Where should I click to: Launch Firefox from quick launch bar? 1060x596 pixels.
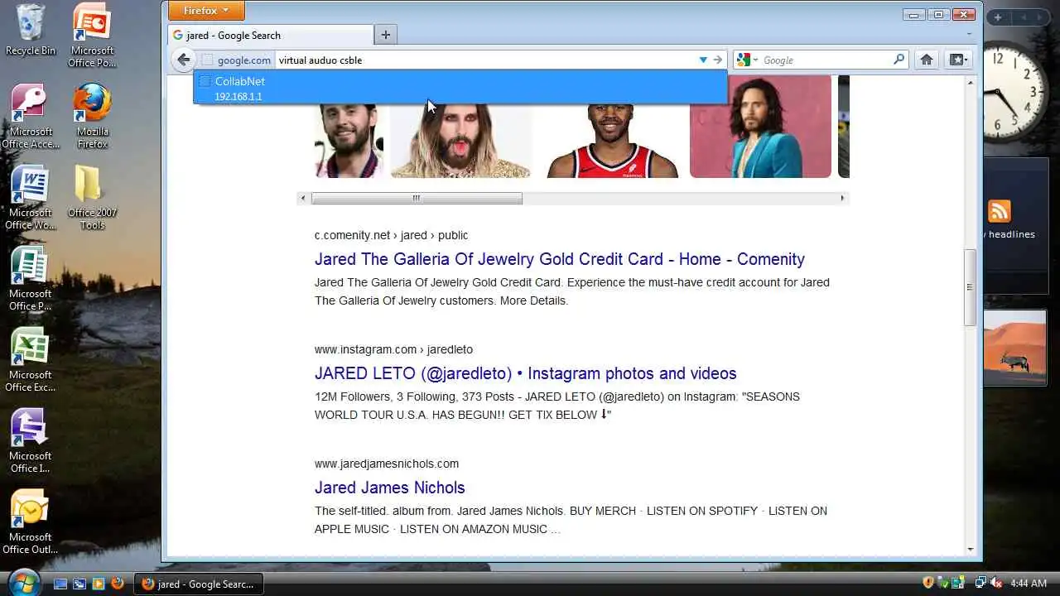coord(118,584)
